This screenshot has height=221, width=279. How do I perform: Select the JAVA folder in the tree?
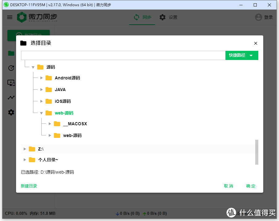(x=61, y=90)
